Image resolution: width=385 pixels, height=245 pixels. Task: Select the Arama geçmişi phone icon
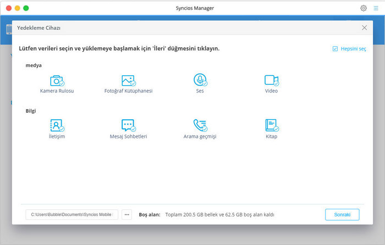(200, 126)
